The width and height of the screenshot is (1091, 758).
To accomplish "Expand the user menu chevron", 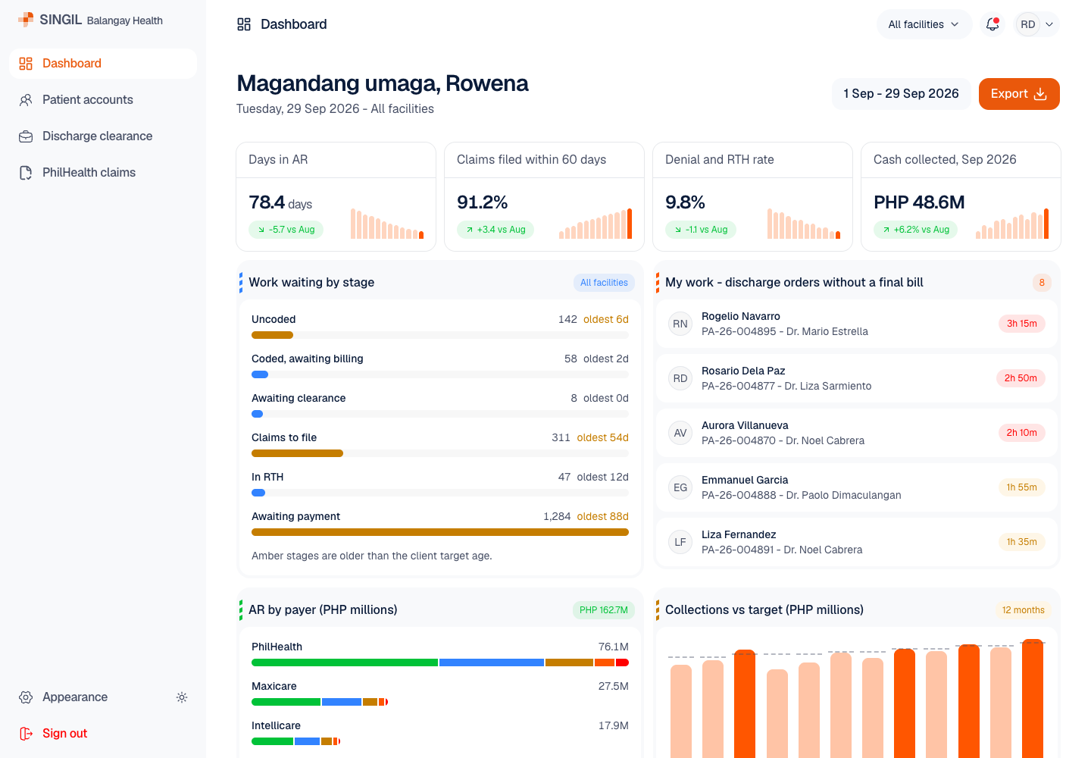I will (1049, 24).
